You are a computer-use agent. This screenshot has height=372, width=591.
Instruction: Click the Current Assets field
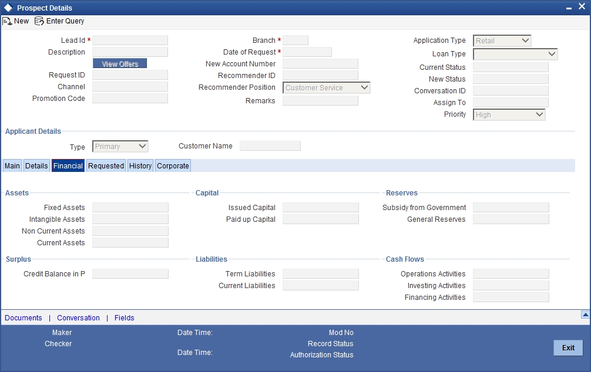(130, 242)
